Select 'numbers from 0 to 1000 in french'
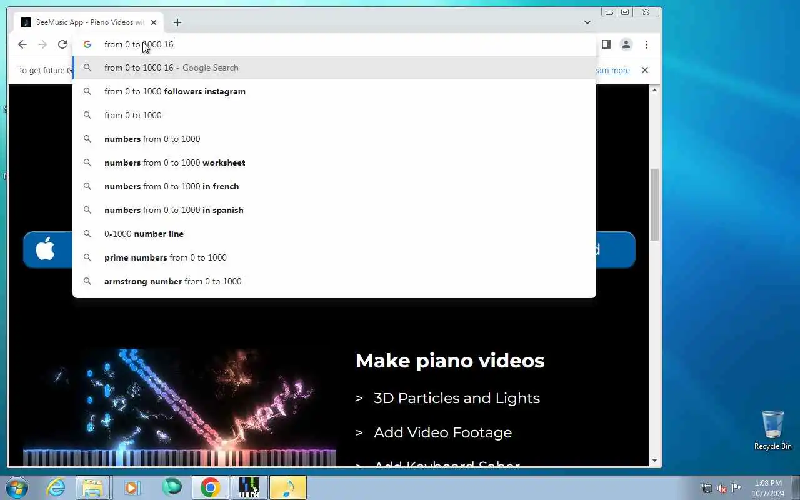The image size is (800, 500). coord(334,186)
